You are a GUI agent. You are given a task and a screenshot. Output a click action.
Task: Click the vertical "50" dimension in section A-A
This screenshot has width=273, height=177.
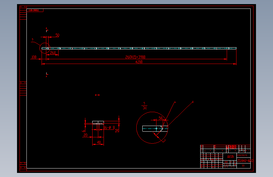point(117,130)
